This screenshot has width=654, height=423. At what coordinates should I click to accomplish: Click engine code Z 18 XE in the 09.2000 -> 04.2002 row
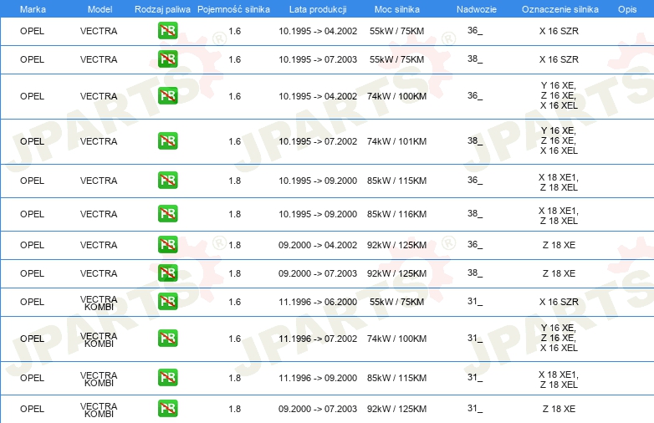click(x=559, y=245)
